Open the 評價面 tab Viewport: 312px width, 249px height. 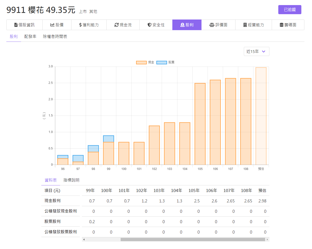pyautogui.click(x=218, y=25)
